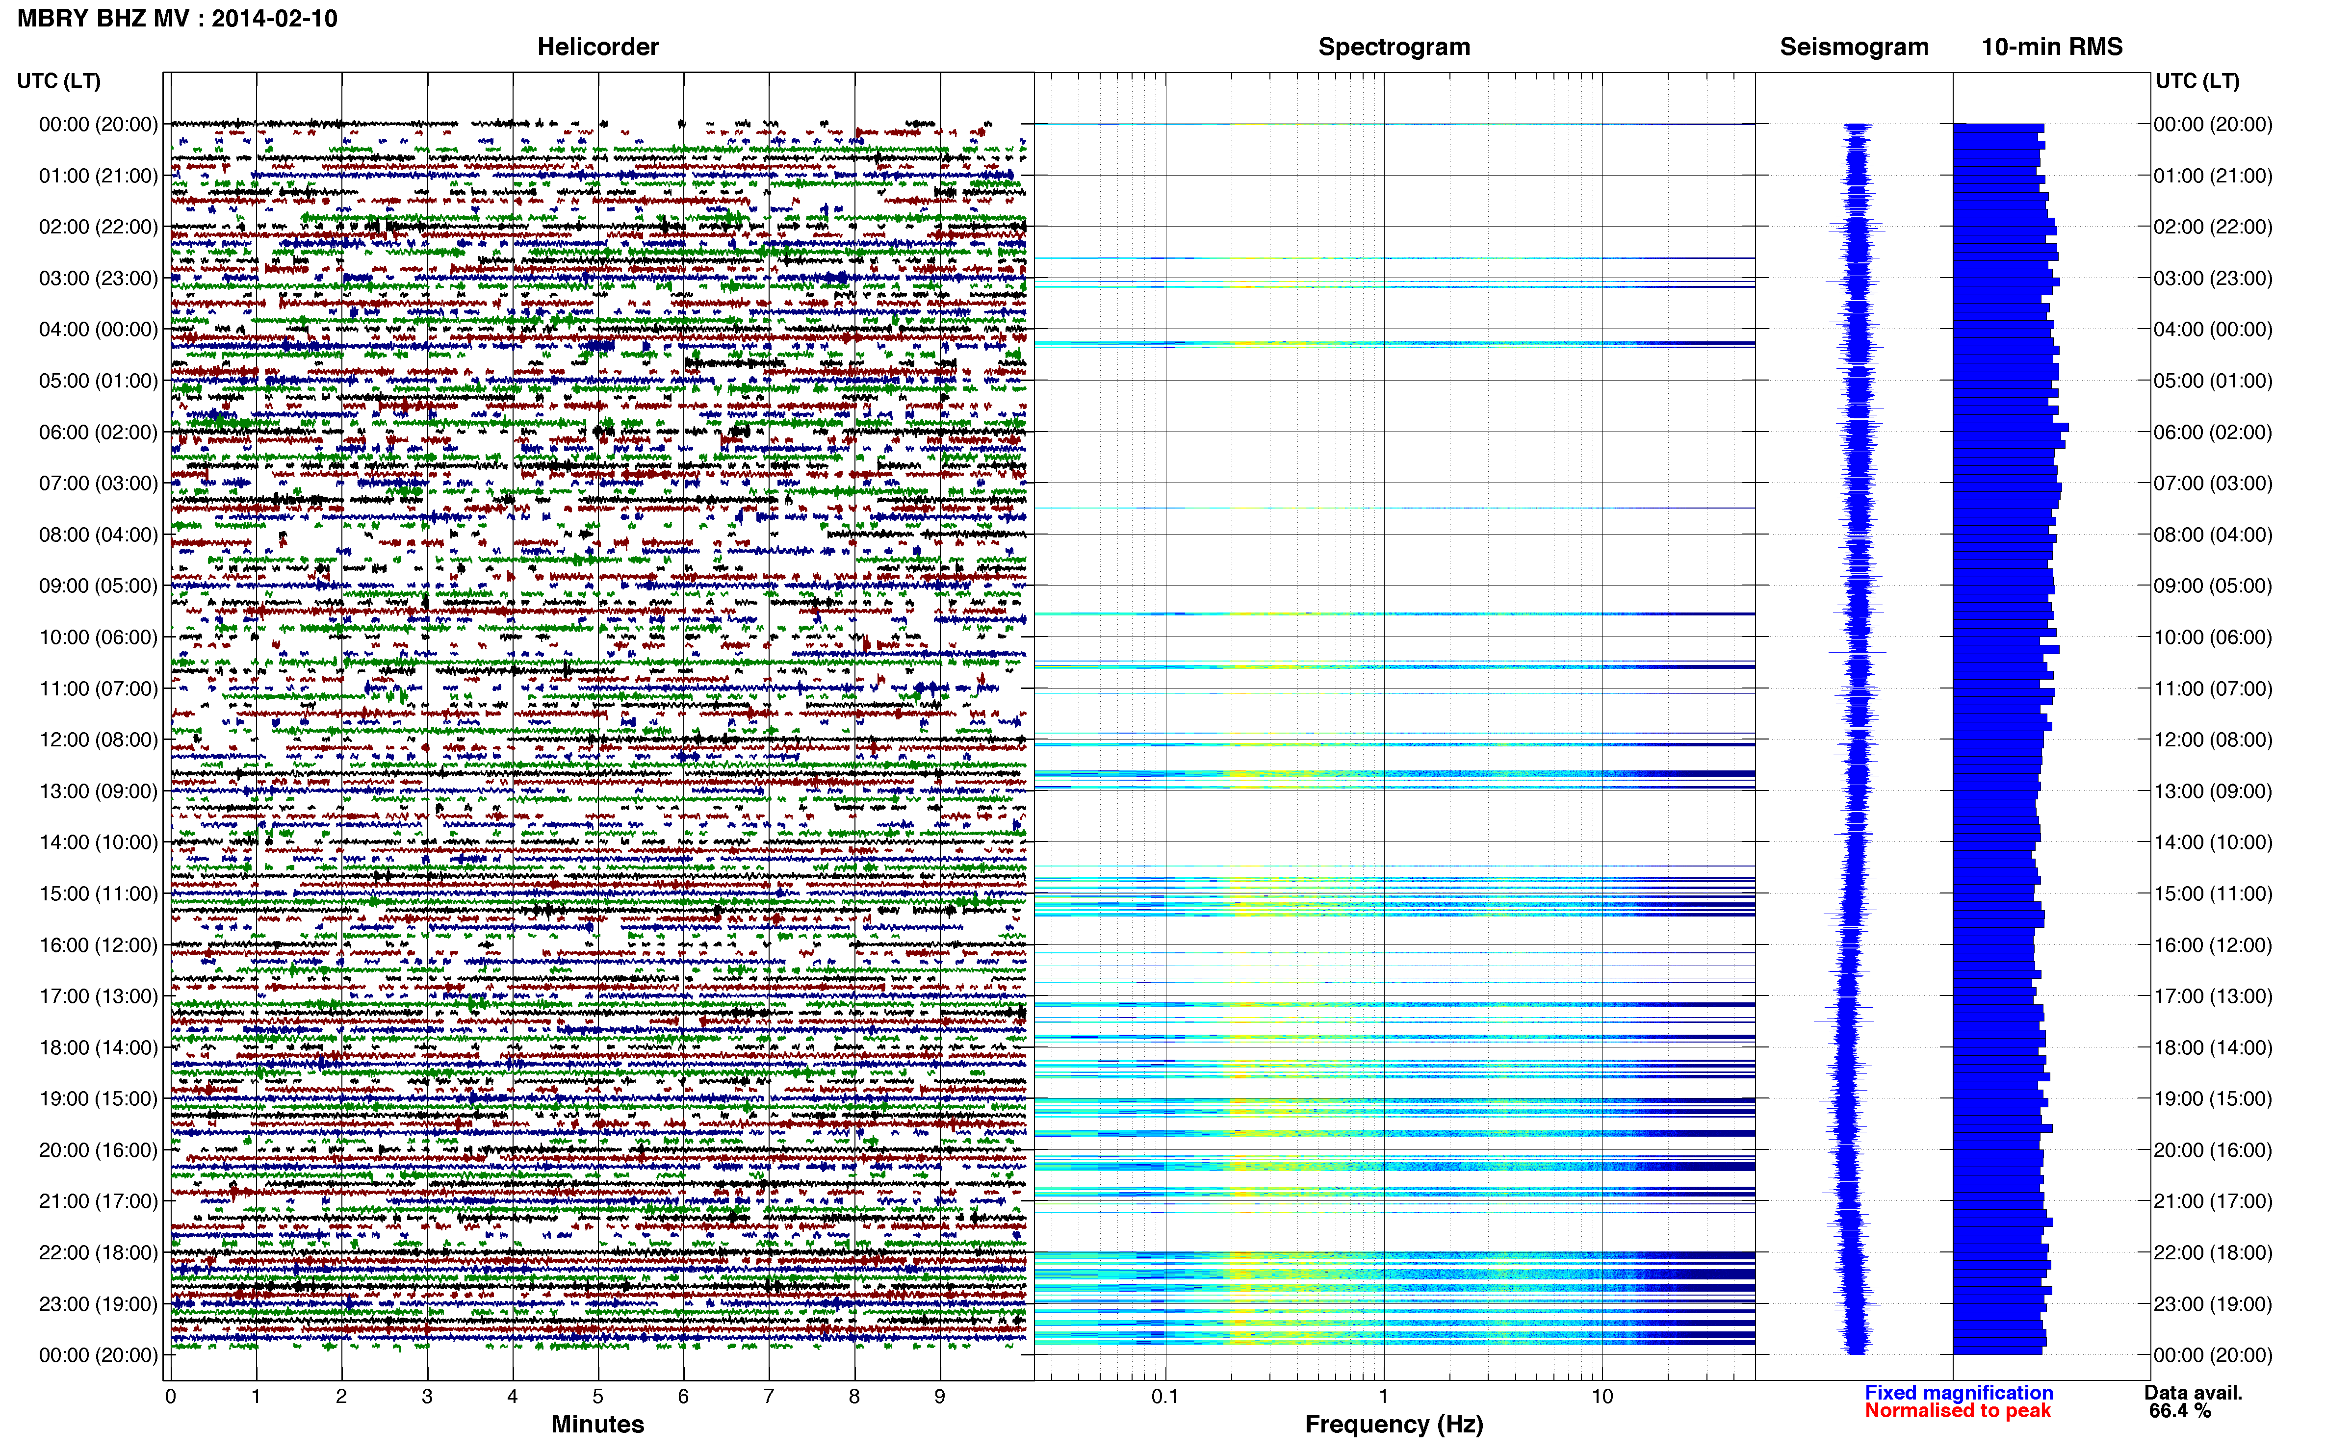2325x1453 pixels.
Task: Click the left '21:00 (17:00)' time label
Action: pos(98,1201)
